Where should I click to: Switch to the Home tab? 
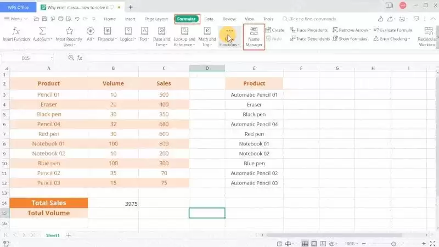110,19
